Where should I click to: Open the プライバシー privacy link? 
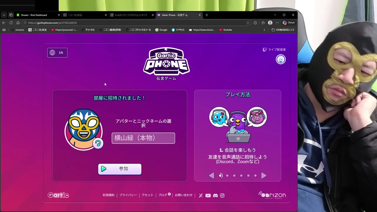pyautogui.click(x=128, y=195)
